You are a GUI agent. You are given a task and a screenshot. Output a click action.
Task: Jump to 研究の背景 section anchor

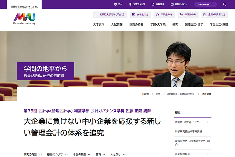[33, 155]
